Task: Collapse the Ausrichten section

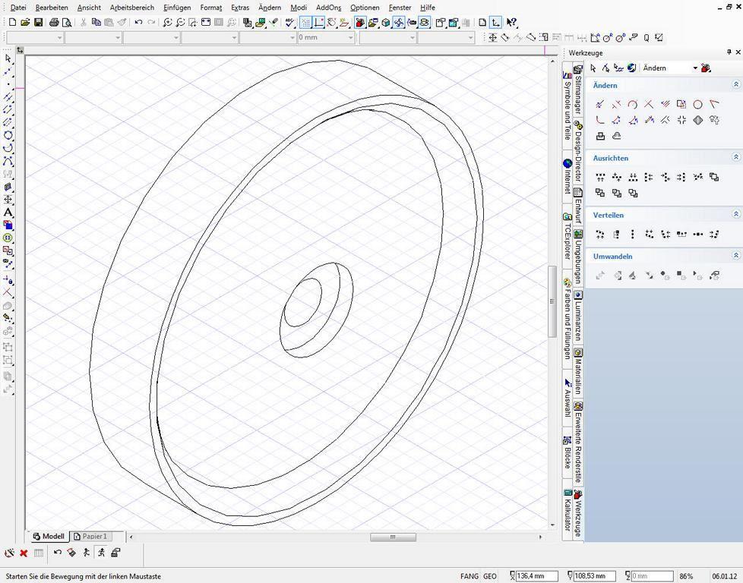Action: (736, 157)
